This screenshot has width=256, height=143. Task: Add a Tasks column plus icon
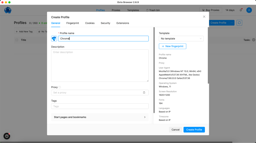click(x=253, y=40)
